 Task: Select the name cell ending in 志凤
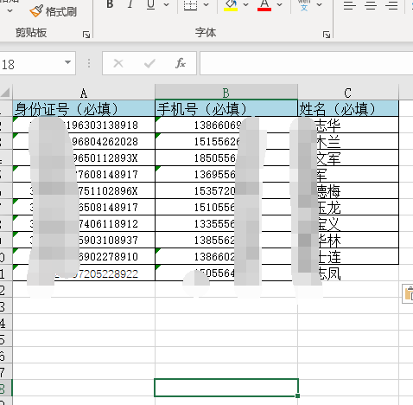pyautogui.click(x=348, y=273)
